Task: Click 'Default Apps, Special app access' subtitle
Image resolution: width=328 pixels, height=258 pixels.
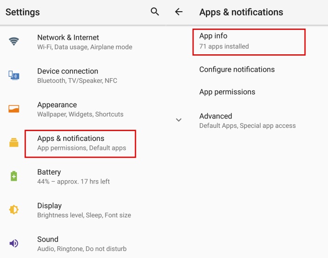Action: [247, 125]
